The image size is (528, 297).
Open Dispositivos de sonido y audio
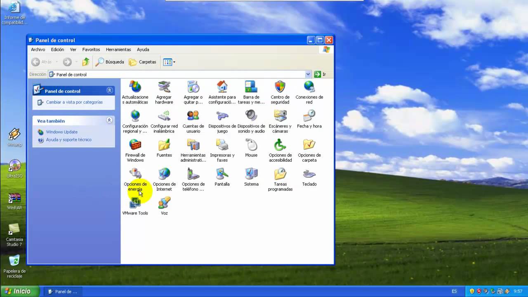click(x=251, y=117)
